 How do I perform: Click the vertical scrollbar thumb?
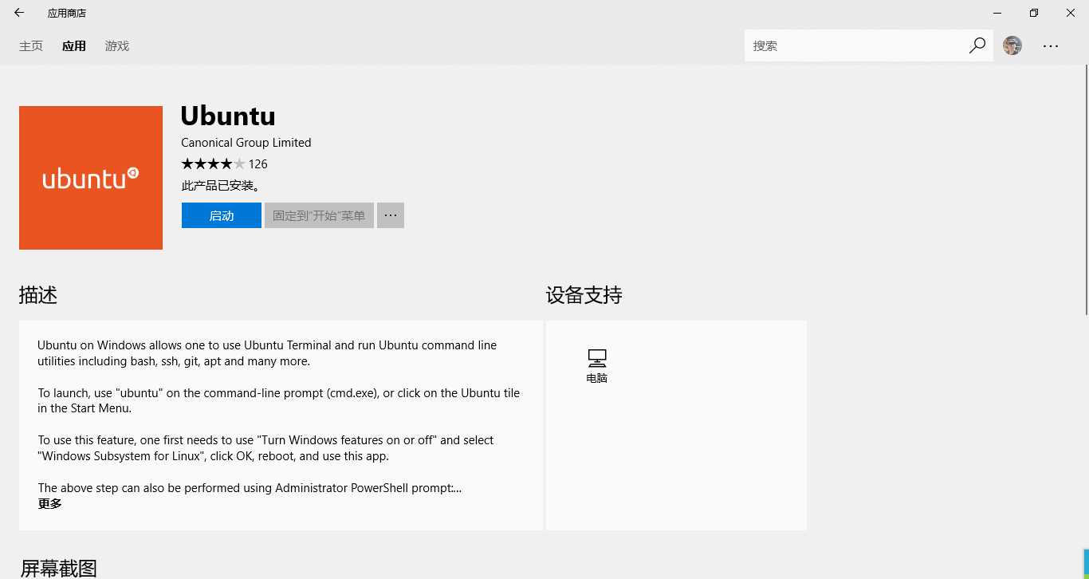(1086, 191)
